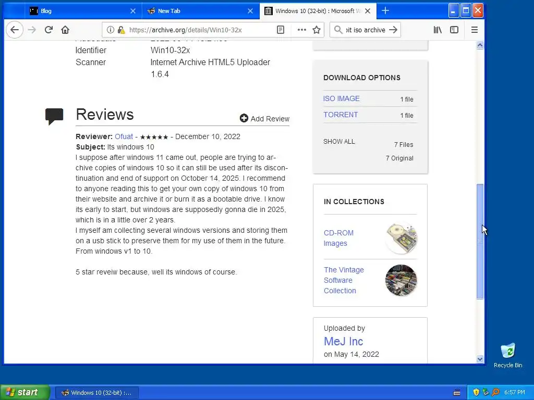The height and width of the screenshot is (400, 534).
Task: Click the Windows 10 (32-bit) taskbar button
Action: pos(96,393)
